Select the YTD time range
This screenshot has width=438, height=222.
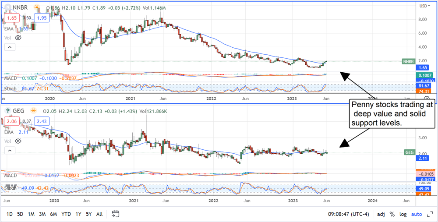click(x=66, y=214)
